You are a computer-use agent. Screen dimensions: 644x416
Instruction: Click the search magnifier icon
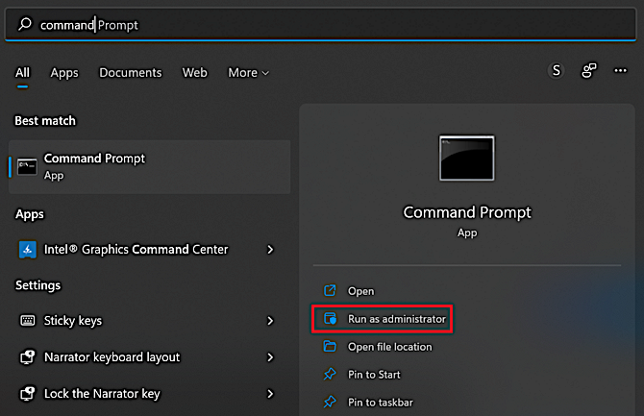(x=25, y=25)
